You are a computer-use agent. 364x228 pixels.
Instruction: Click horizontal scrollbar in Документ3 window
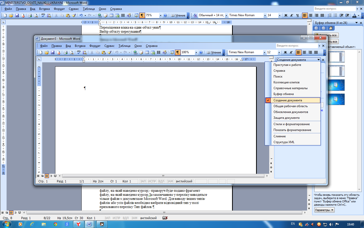pos(163,176)
